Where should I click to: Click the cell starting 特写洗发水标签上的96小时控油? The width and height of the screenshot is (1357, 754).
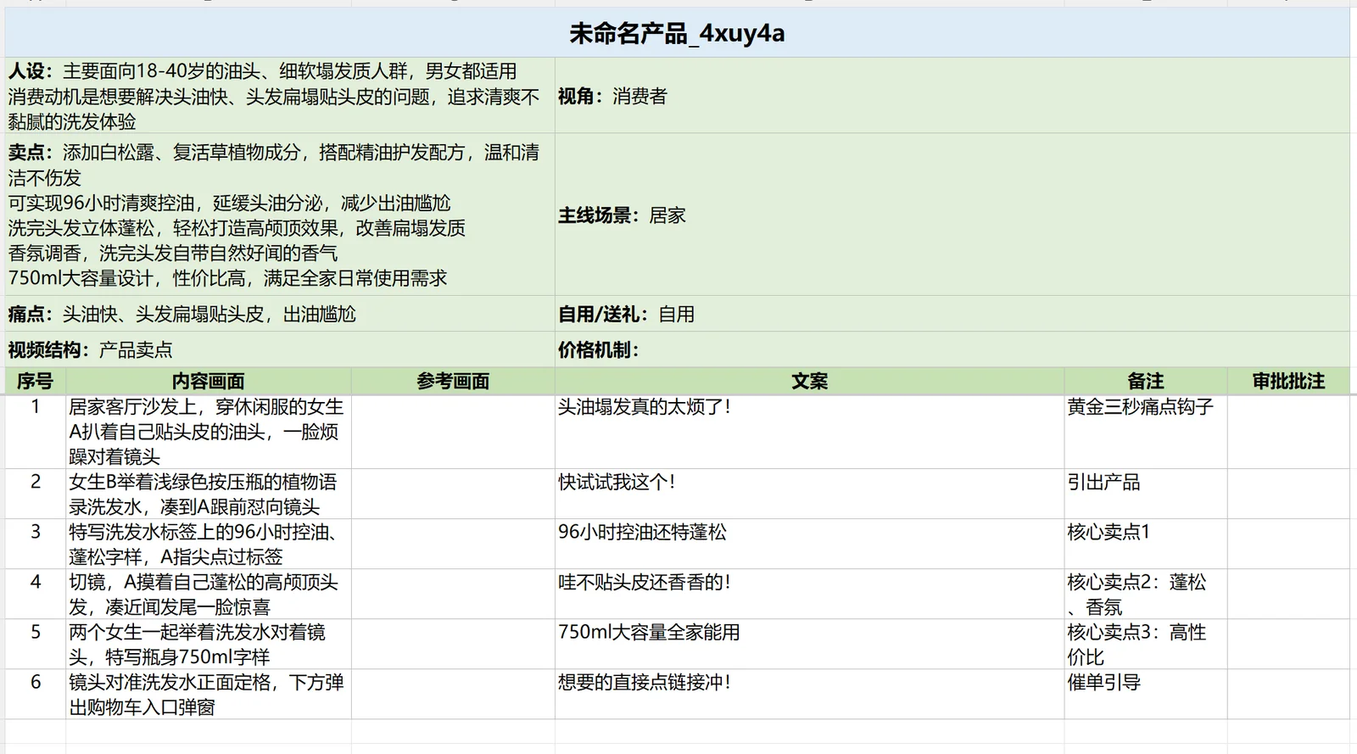(209, 544)
